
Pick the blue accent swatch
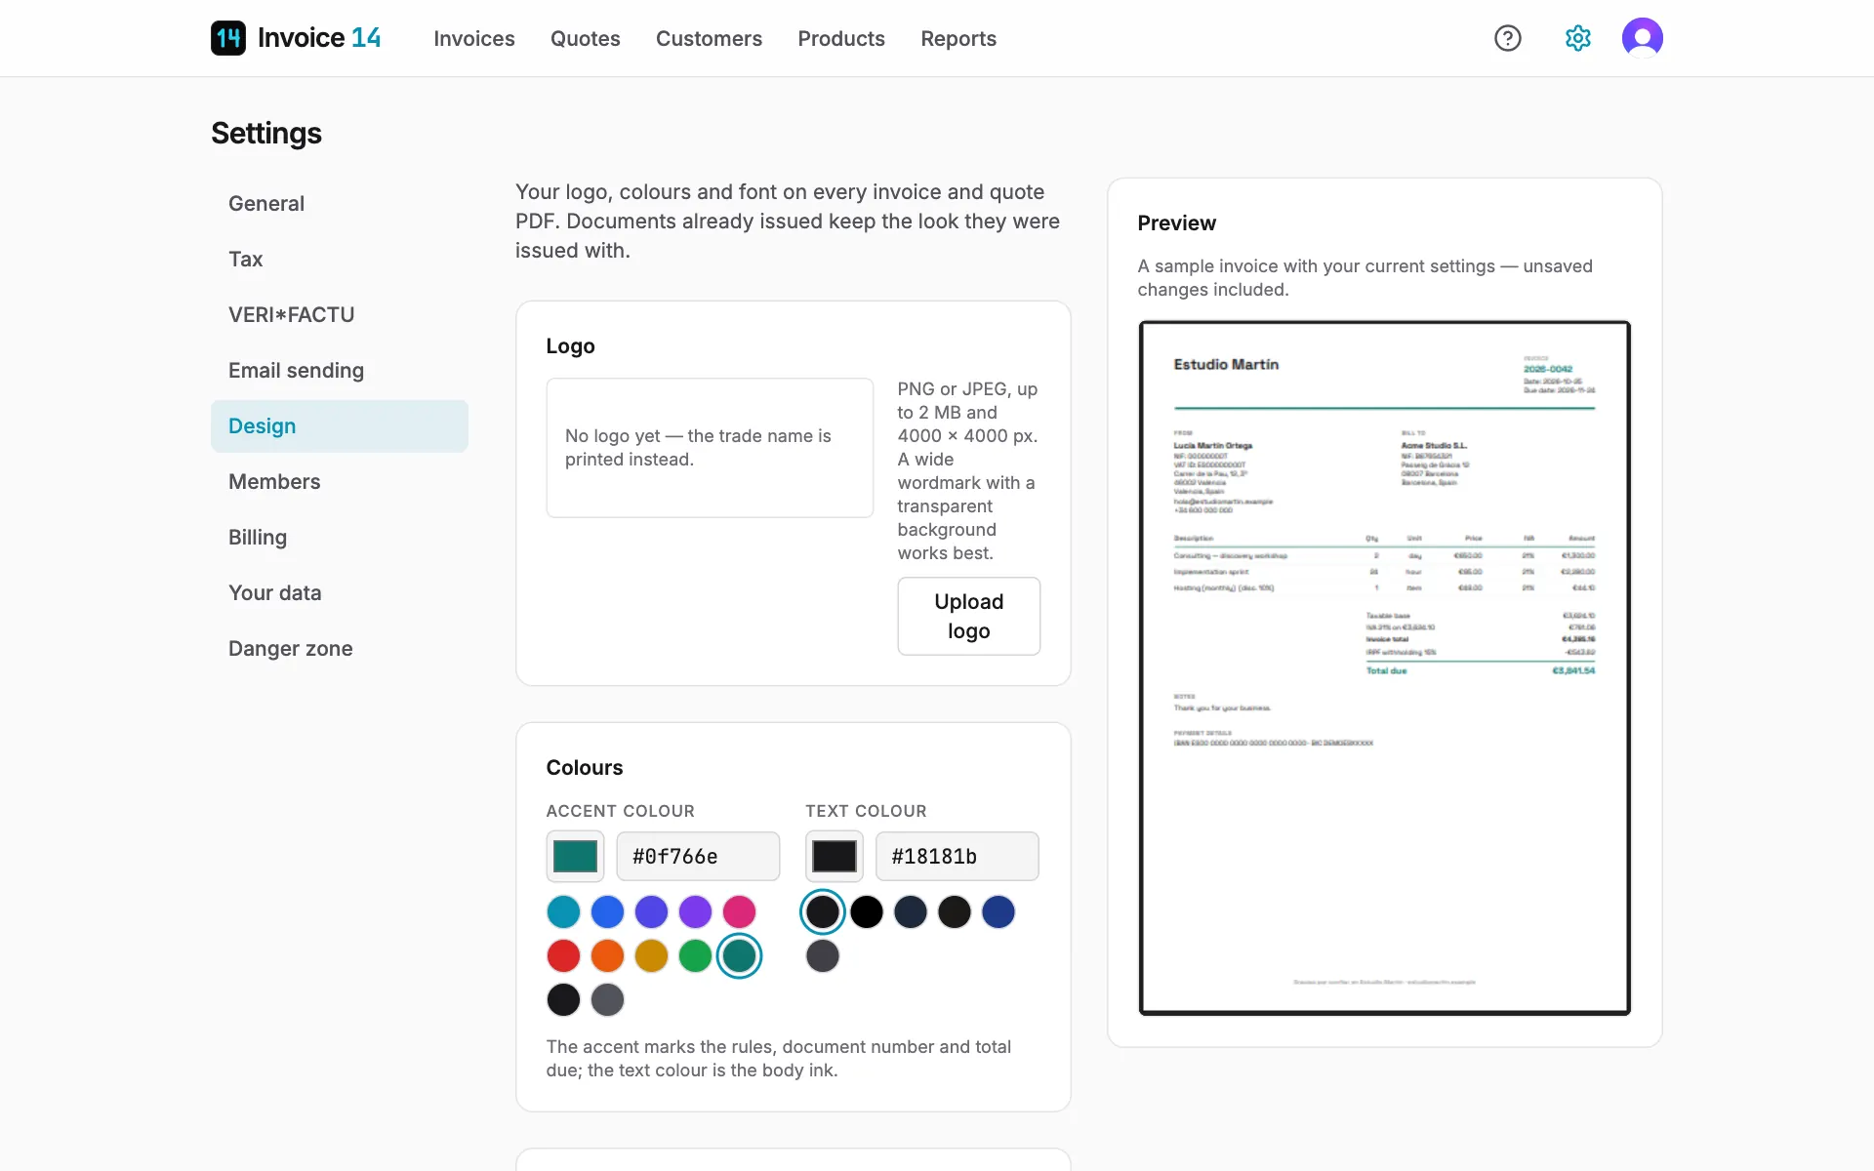pyautogui.click(x=607, y=912)
